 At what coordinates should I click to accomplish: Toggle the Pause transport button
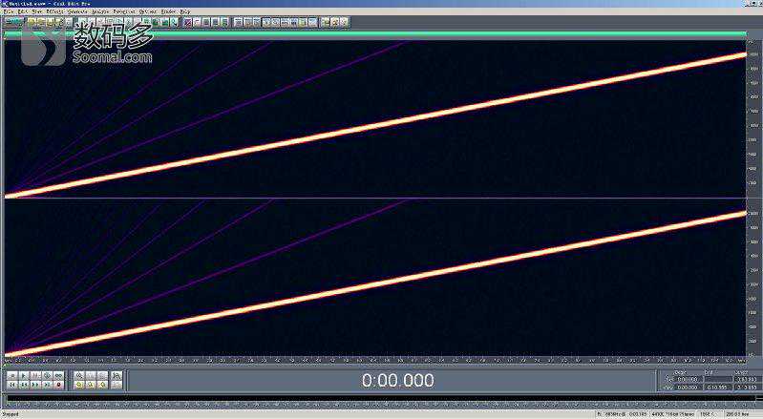(x=35, y=375)
